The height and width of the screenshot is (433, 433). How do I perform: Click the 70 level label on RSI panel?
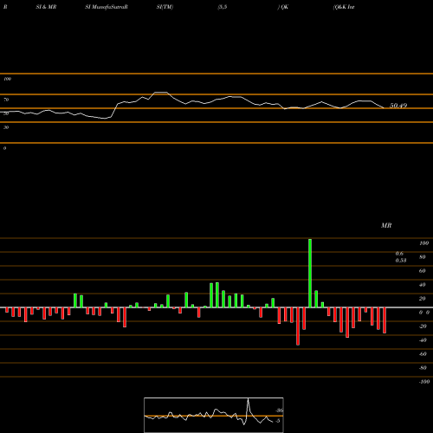6,100
